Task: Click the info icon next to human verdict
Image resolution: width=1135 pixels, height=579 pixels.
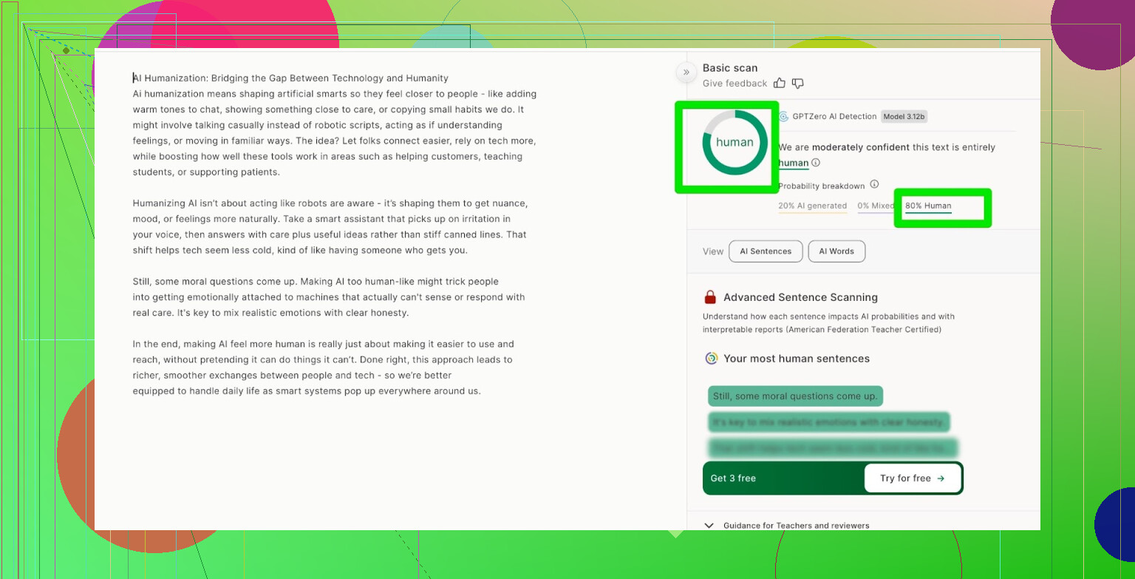Action: coord(816,163)
